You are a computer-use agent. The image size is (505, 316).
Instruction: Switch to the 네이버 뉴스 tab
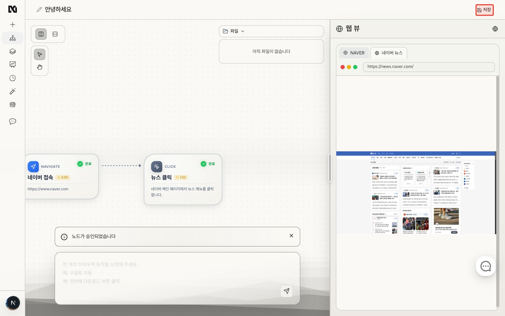click(x=389, y=53)
